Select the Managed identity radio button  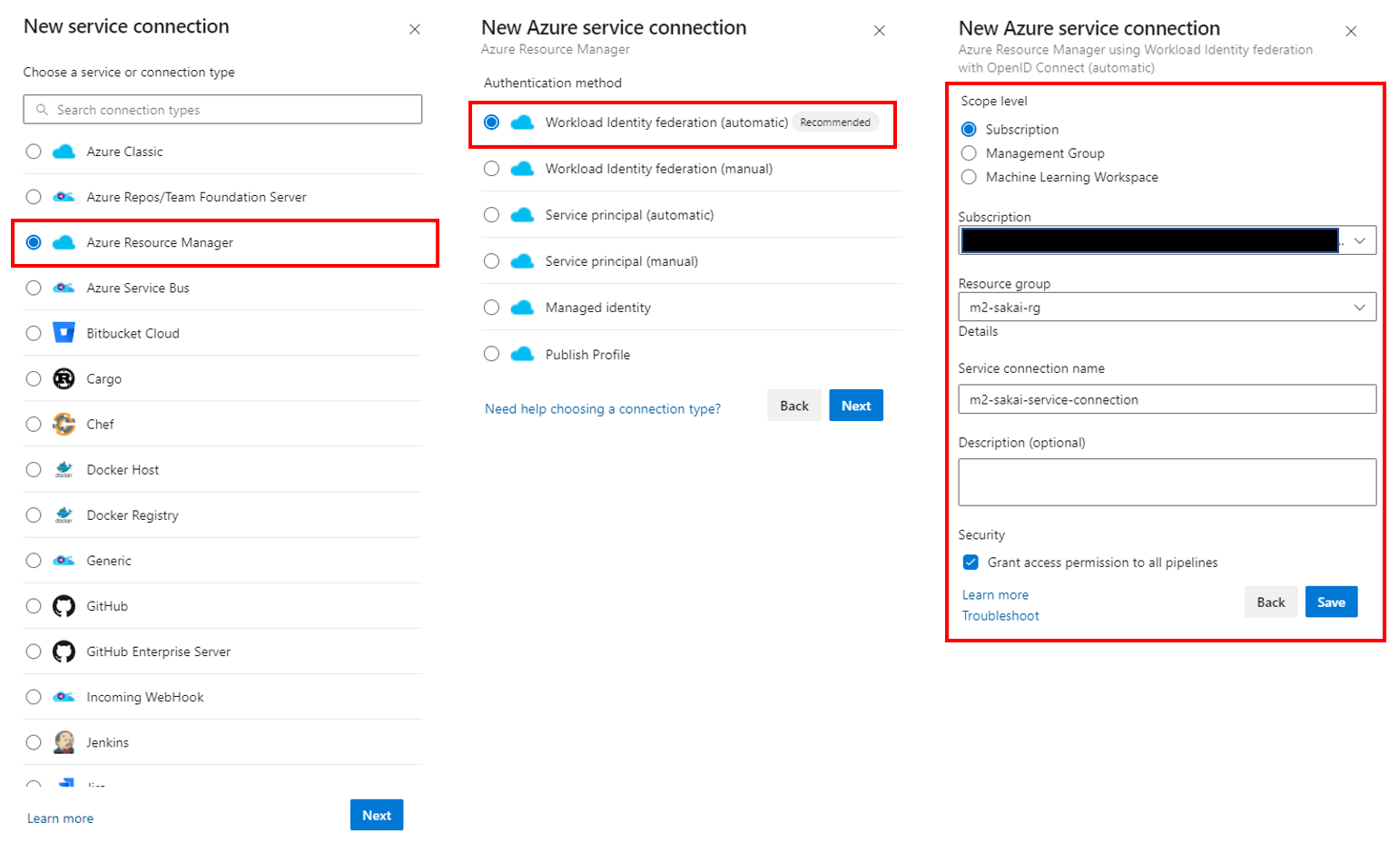pyautogui.click(x=491, y=308)
